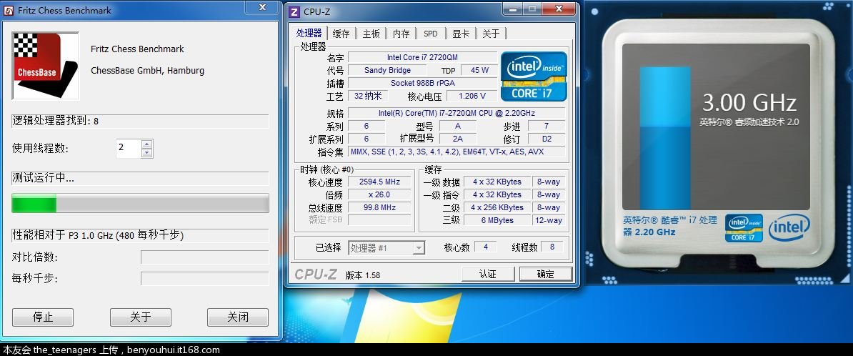This screenshot has width=853, height=356.
Task: Open the SPD tab in CPU-Z
Action: pos(430,34)
